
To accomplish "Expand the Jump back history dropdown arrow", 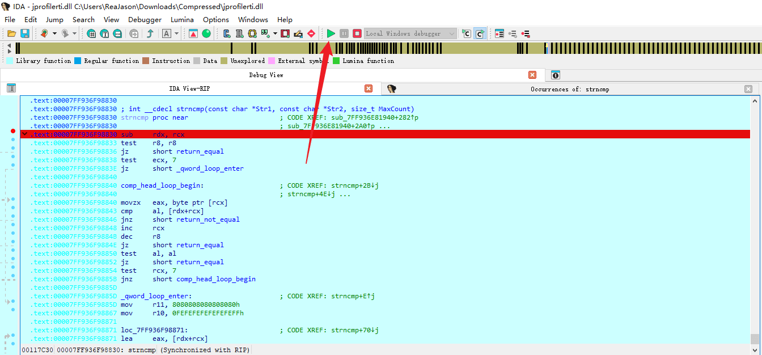I will tap(55, 33).
